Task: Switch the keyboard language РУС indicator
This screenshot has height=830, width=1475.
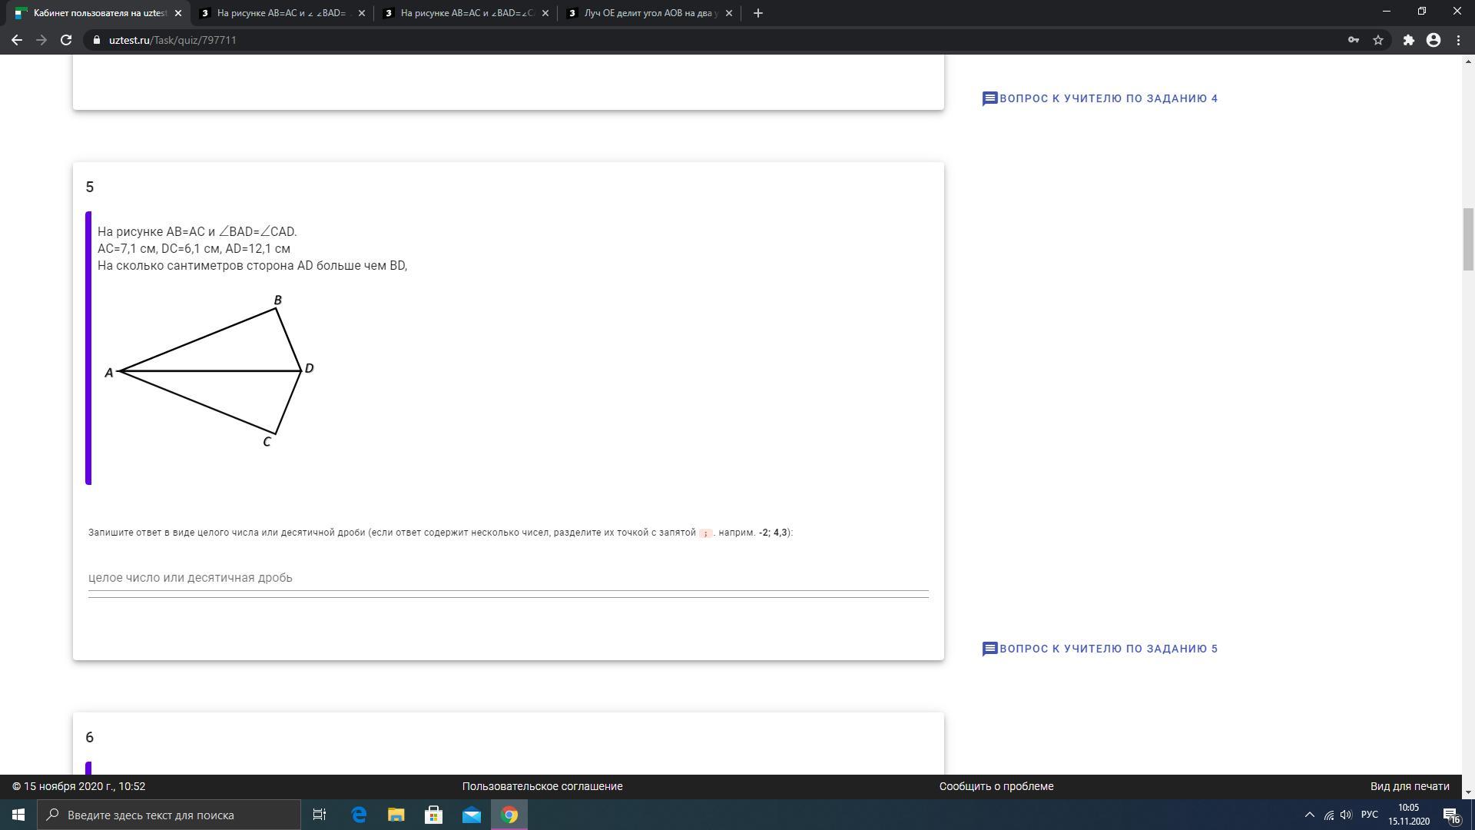Action: (x=1369, y=815)
